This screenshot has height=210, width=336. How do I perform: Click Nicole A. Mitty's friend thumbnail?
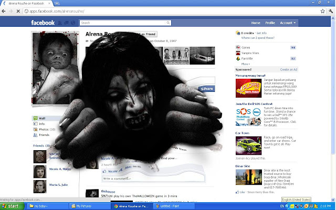coord(40,172)
